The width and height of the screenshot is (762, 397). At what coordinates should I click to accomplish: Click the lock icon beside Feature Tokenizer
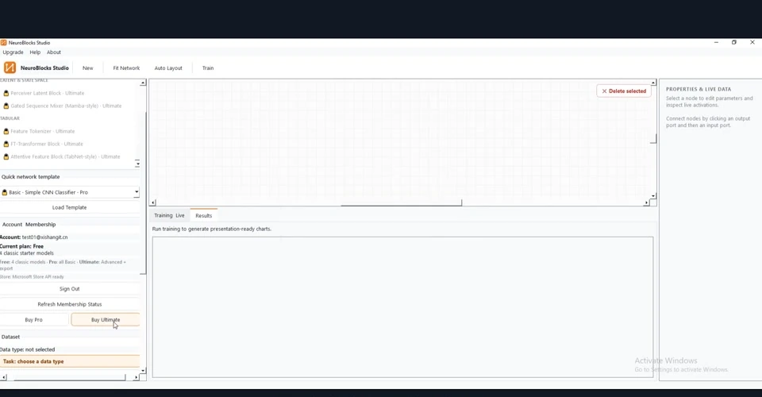[6, 131]
